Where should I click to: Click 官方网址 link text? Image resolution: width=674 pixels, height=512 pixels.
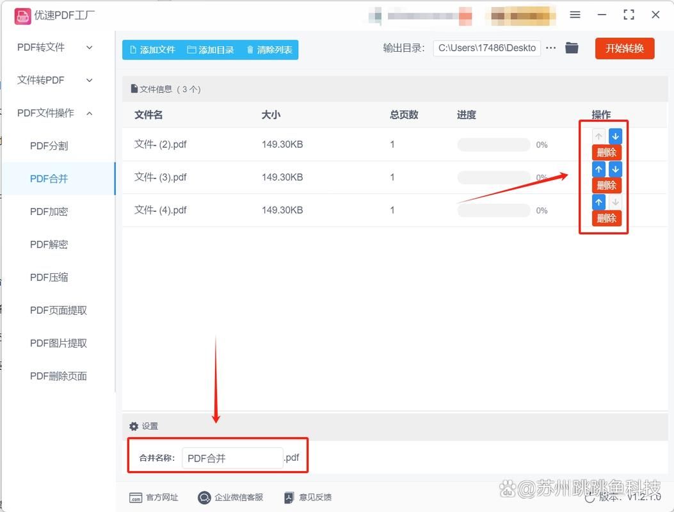click(x=162, y=497)
